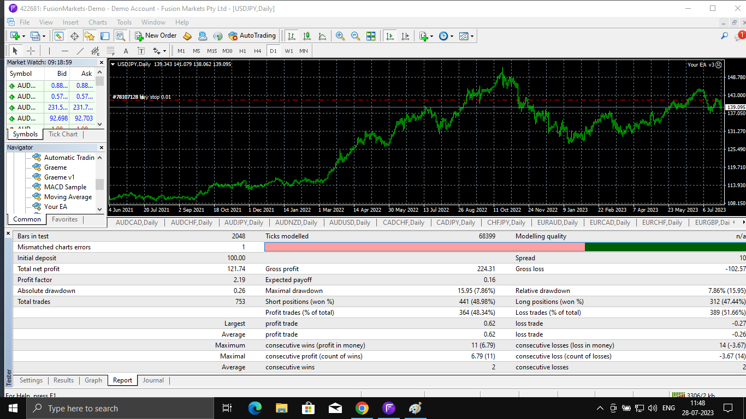
Task: Zoom out of the chart
Action: click(356, 36)
